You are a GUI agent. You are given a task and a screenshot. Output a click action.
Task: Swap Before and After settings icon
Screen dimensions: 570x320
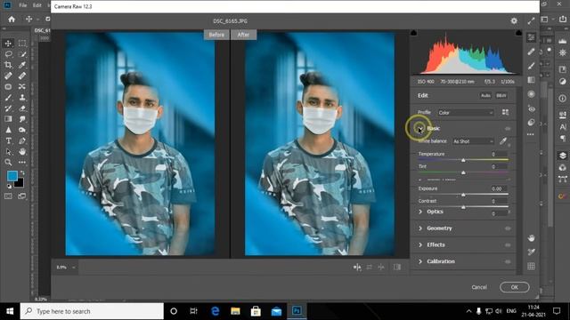tap(370, 267)
